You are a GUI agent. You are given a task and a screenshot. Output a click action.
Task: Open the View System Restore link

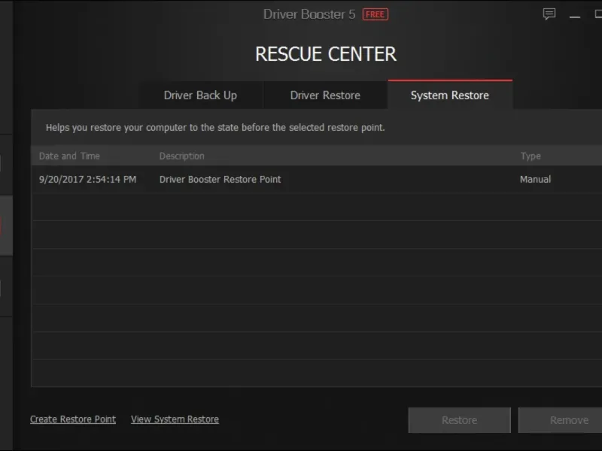175,419
